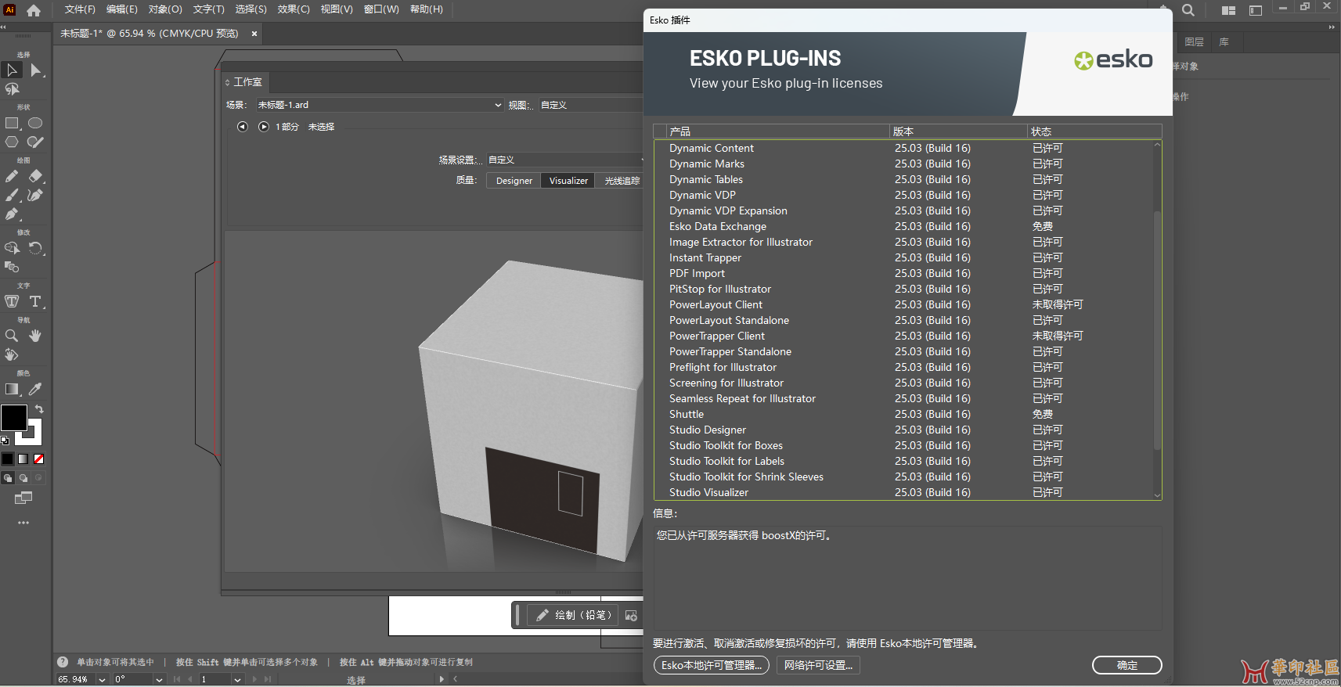Swap fill and stroke colors
Viewport: 1341px width, 687px height.
(39, 409)
